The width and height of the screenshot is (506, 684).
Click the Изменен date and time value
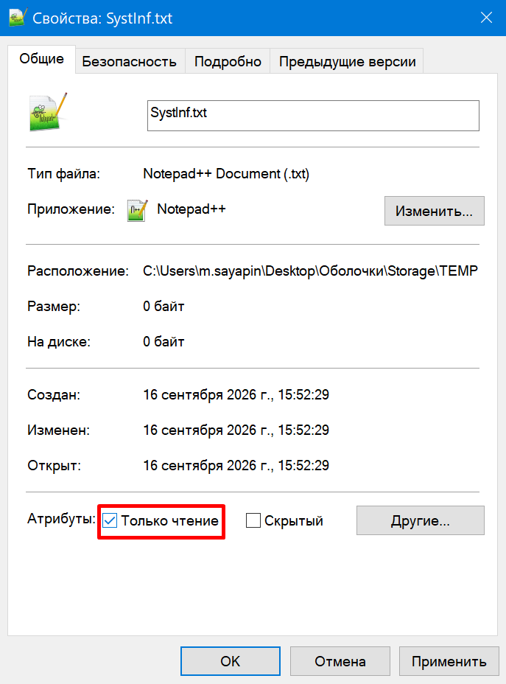point(236,430)
